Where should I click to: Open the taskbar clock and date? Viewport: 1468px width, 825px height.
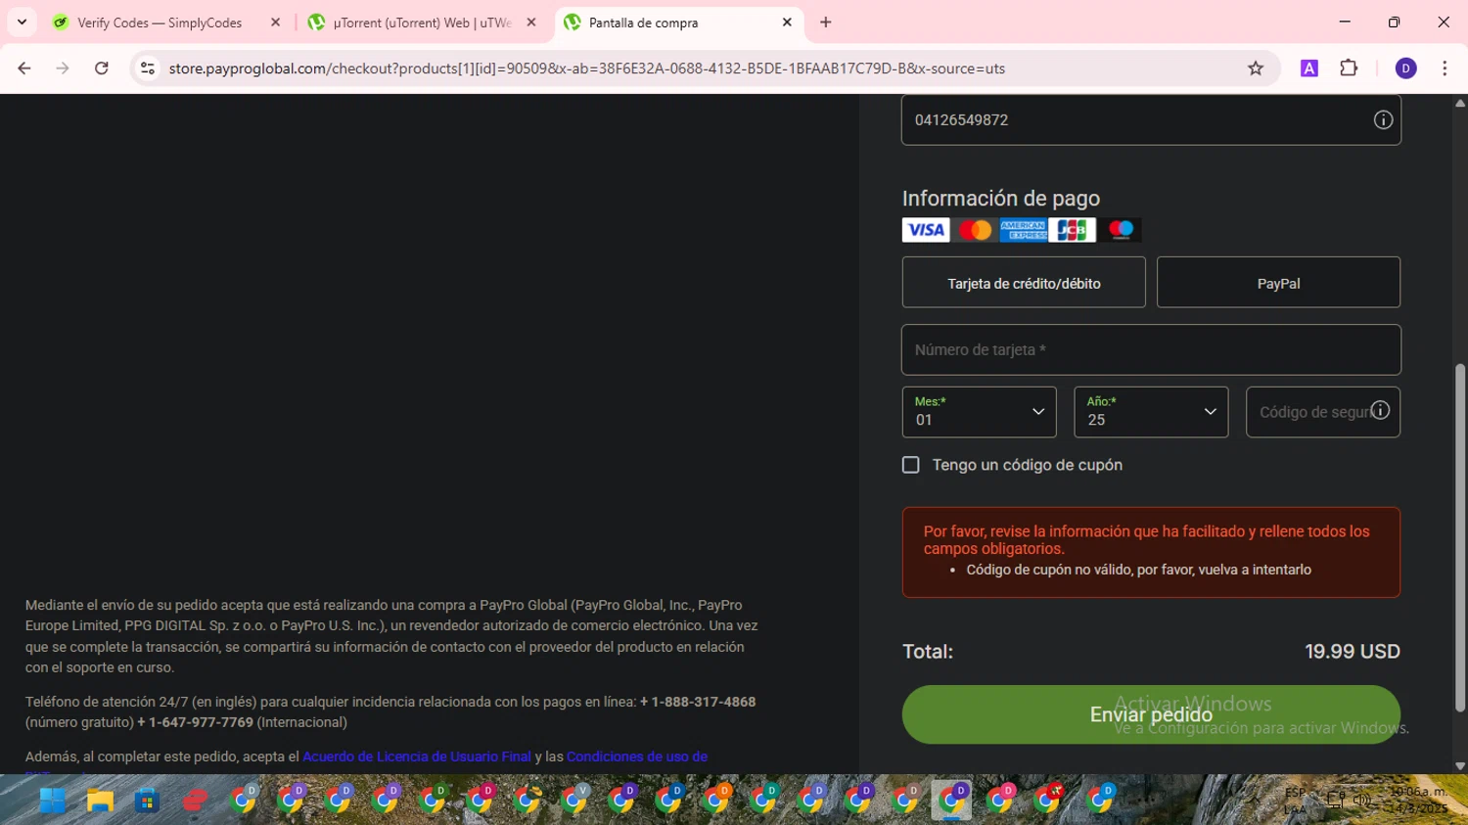click(1418, 801)
